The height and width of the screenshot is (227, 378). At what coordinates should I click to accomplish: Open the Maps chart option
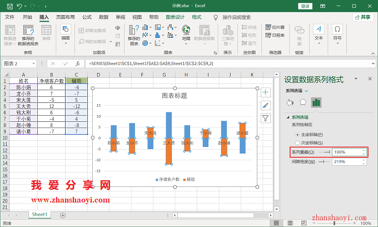coord(186,34)
